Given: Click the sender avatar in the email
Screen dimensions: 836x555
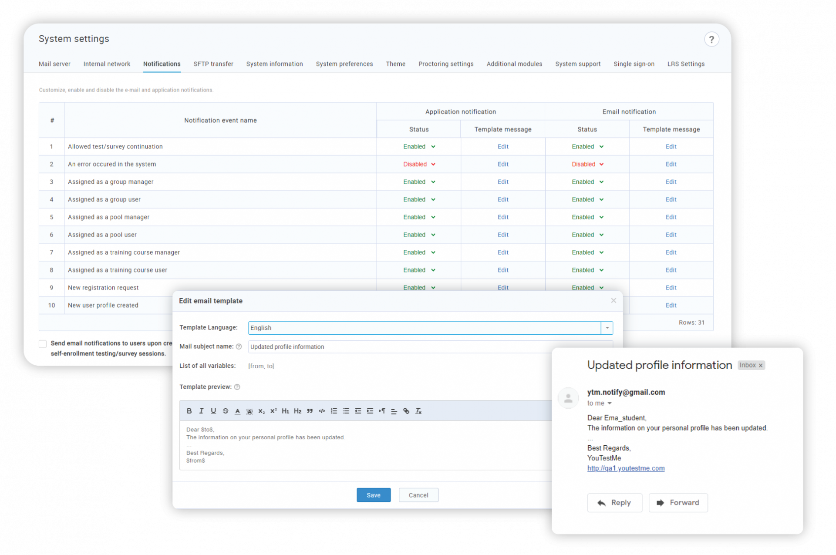Looking at the screenshot, I should click(x=568, y=398).
